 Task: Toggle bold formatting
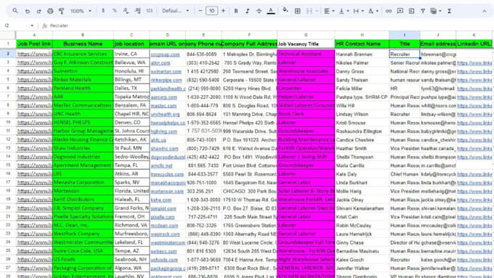[x=235, y=11]
